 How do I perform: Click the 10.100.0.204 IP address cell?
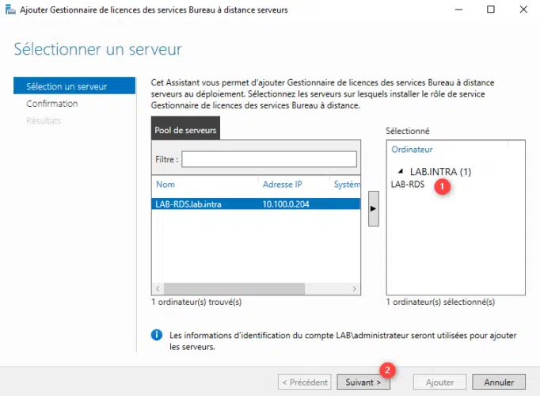(286, 204)
